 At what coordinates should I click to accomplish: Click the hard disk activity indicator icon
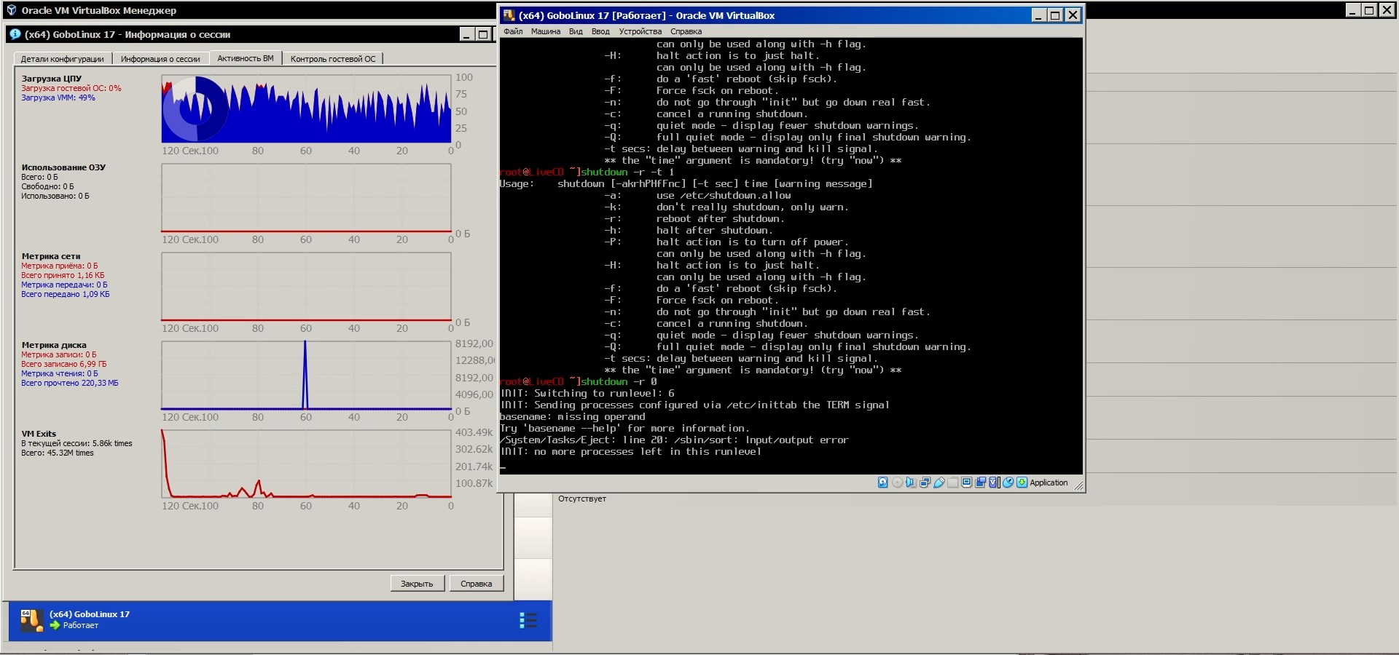click(x=882, y=483)
